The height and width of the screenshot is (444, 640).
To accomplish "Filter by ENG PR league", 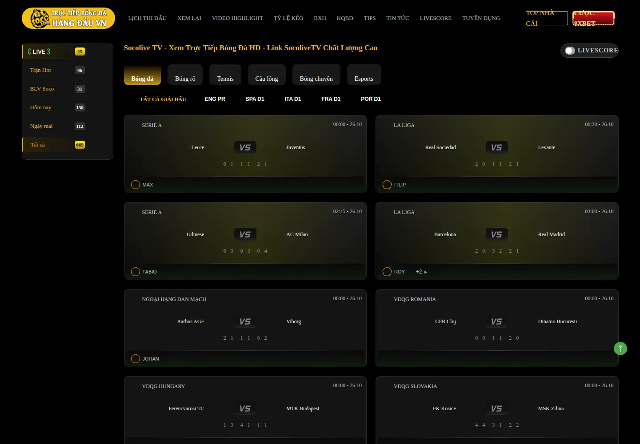I will [x=215, y=99].
